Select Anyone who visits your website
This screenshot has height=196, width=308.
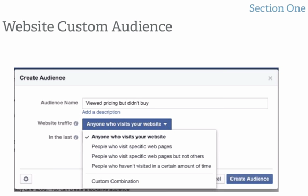pos(129,137)
